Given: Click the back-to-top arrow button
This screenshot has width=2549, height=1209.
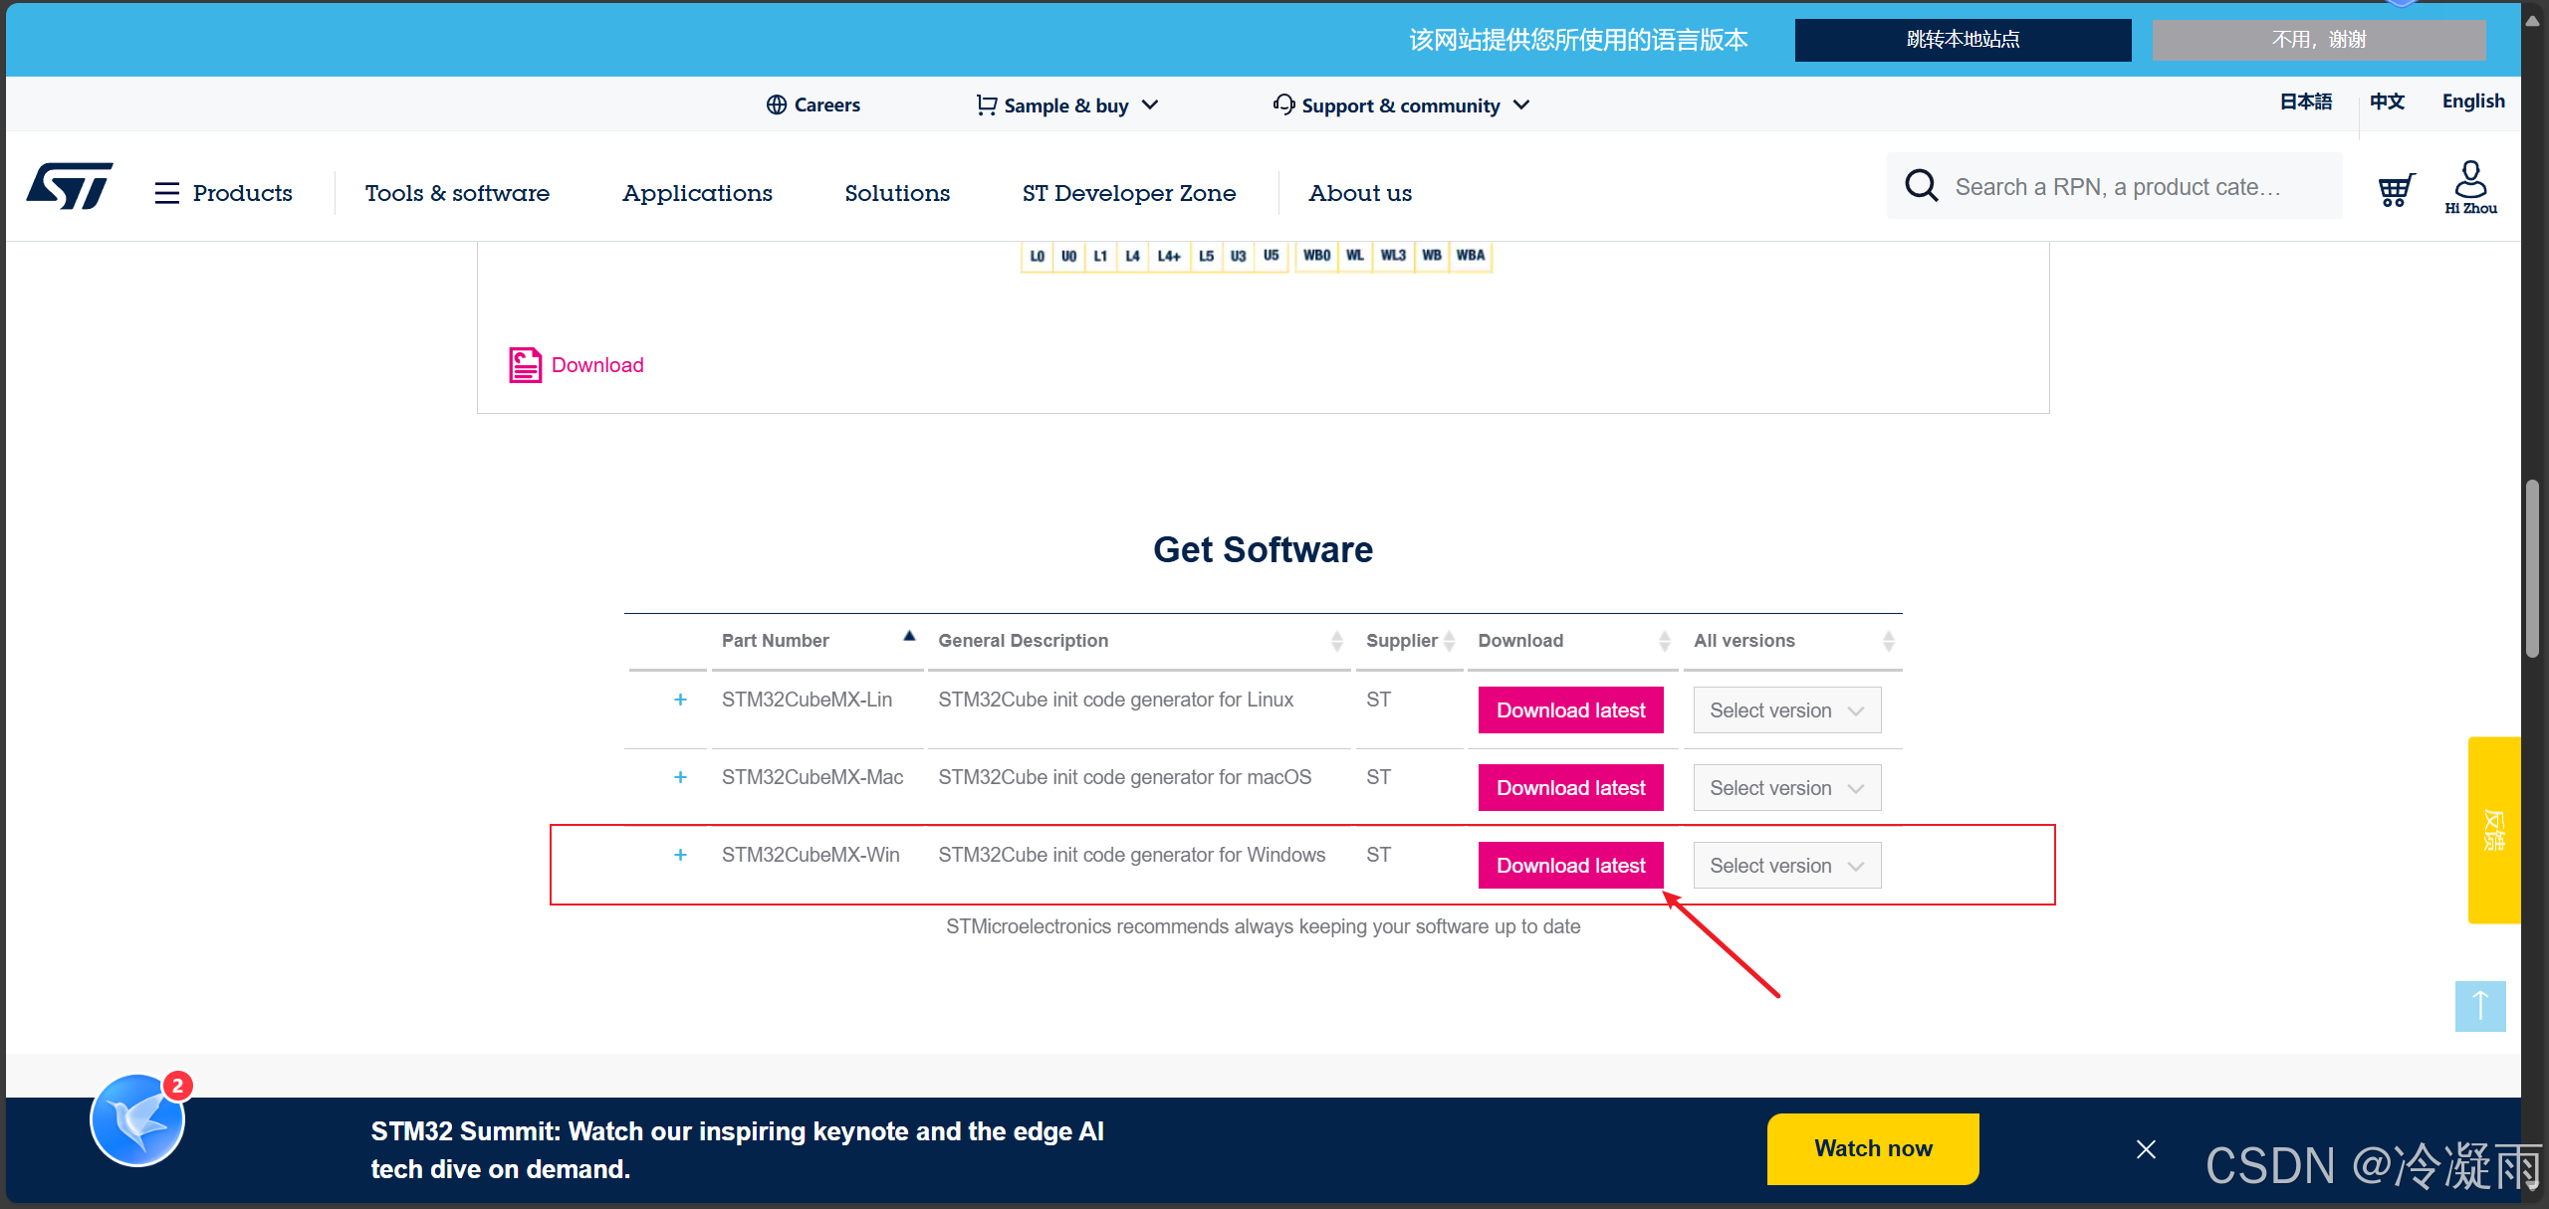Looking at the screenshot, I should coord(2480,1006).
